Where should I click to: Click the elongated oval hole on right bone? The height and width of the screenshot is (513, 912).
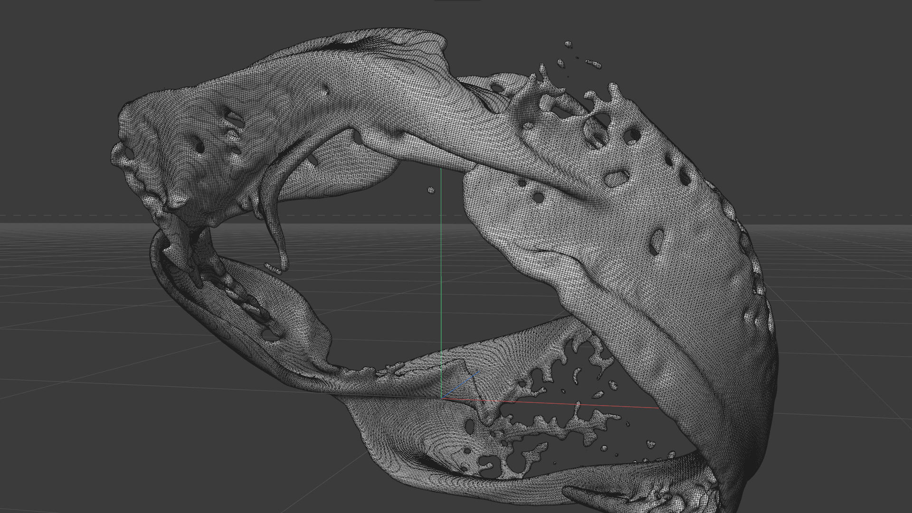[x=657, y=241]
